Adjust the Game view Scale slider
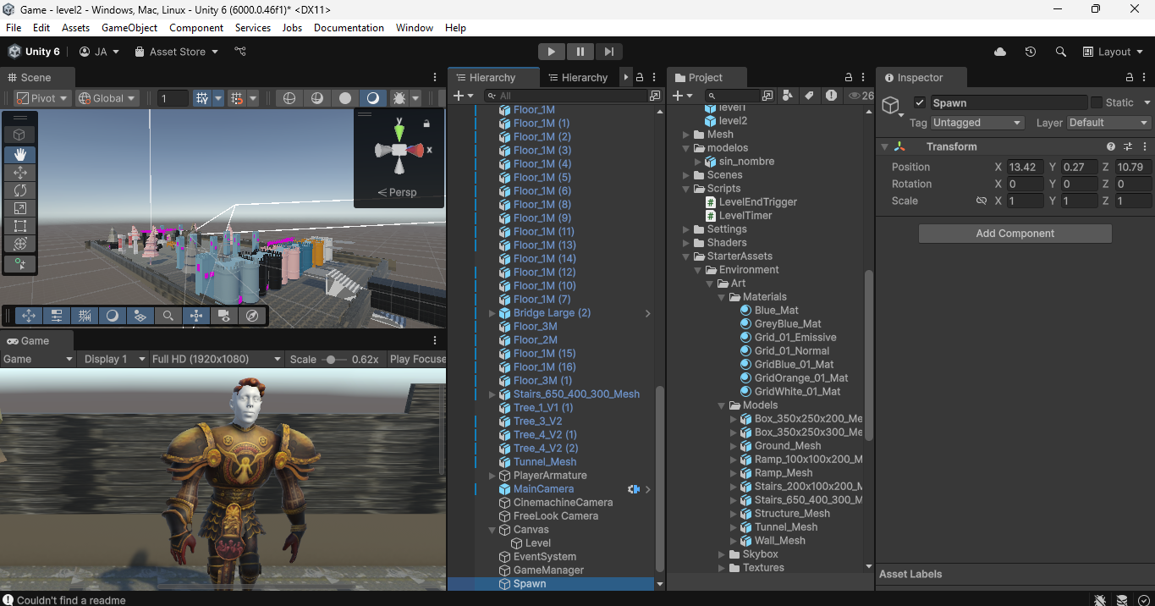Viewport: 1155px width, 606px height. coord(334,359)
